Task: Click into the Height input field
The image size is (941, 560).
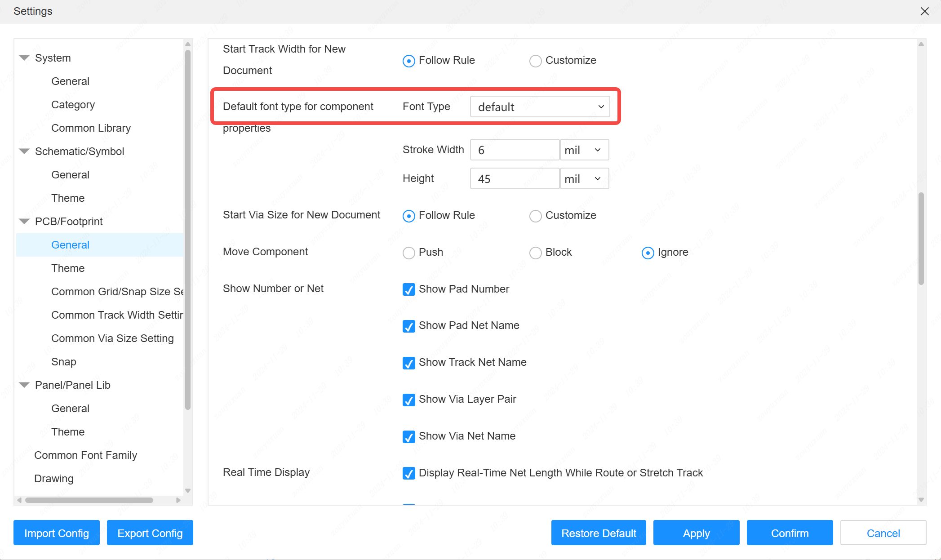Action: click(x=514, y=179)
